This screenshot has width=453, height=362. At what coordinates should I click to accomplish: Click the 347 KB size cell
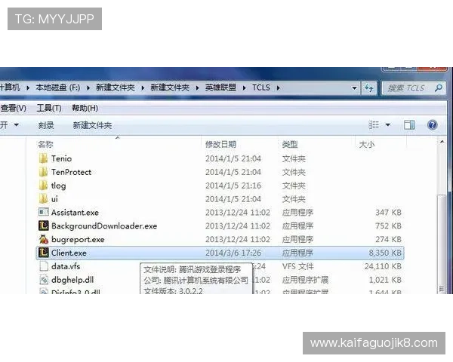pos(388,213)
